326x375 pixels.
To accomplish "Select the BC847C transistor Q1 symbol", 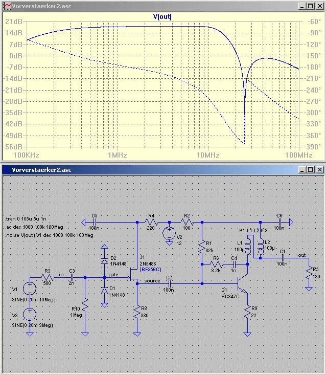I will [244, 284].
